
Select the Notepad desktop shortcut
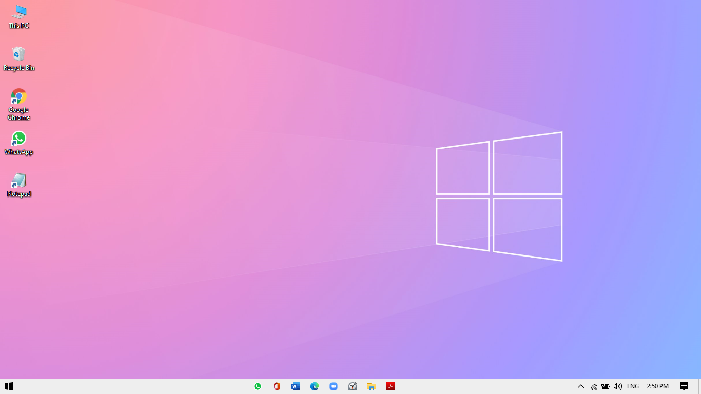pyautogui.click(x=19, y=185)
